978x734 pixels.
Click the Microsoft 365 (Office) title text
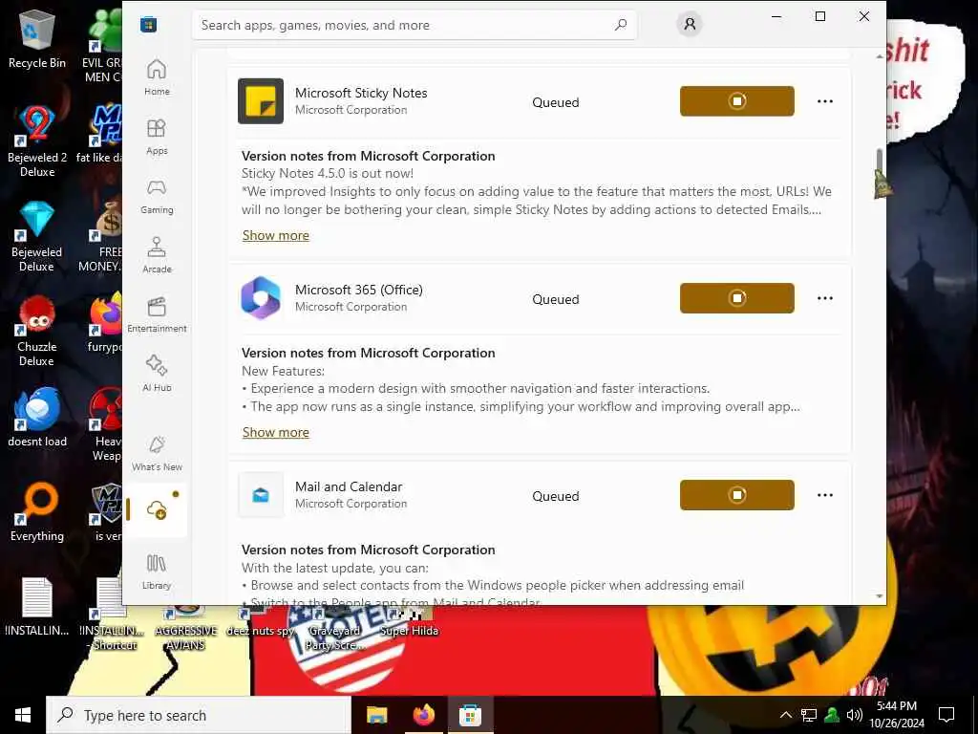pyautogui.click(x=359, y=290)
